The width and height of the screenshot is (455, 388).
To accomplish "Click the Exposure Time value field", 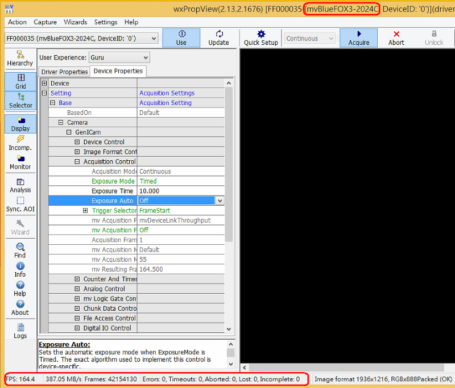I will (x=181, y=191).
